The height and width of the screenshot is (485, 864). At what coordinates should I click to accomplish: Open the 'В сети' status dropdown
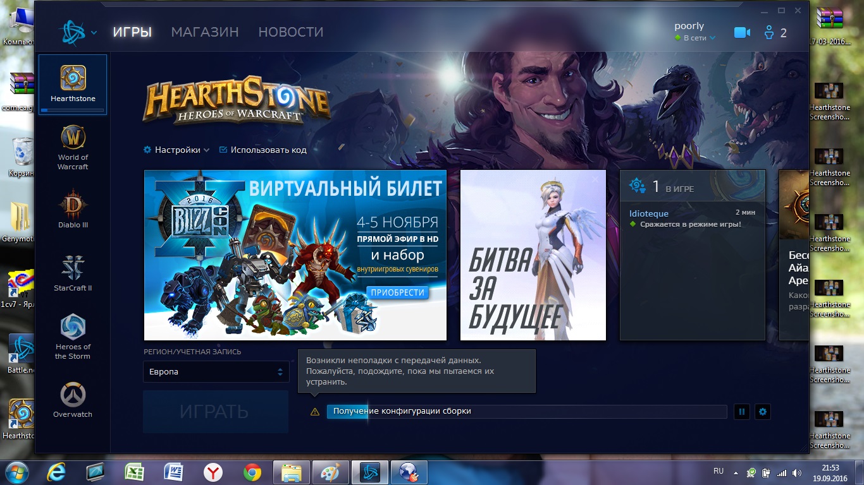(x=695, y=39)
